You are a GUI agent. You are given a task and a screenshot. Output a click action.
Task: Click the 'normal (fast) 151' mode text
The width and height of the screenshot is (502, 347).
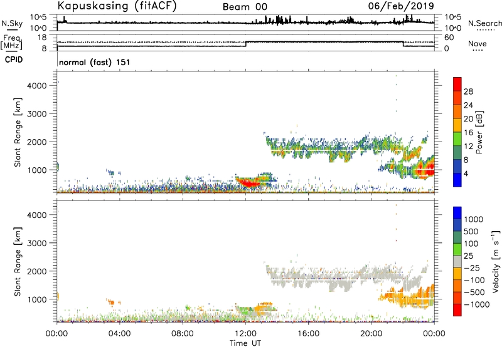pyautogui.click(x=95, y=62)
